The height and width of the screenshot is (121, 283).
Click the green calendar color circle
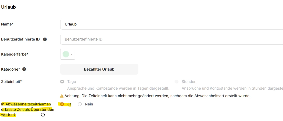pos(66,54)
